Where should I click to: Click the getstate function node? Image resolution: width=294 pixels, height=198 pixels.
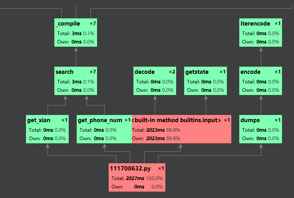205,80
